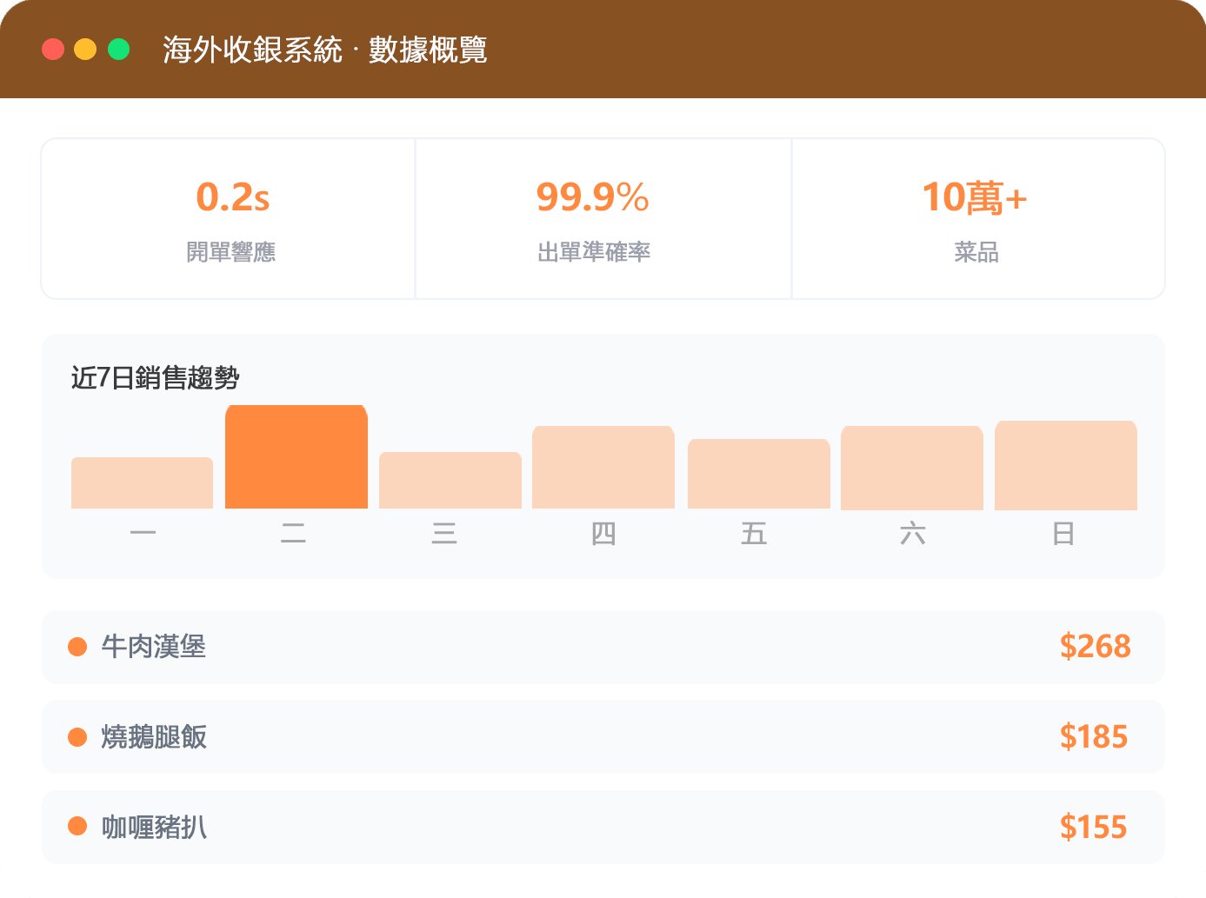The image size is (1206, 898).
Task: Select the 10萬+ 菜品 stat card
Action: [978, 218]
